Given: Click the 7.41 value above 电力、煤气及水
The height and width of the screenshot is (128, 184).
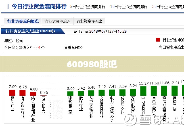Looking at the screenshot, I should point(113,86).
